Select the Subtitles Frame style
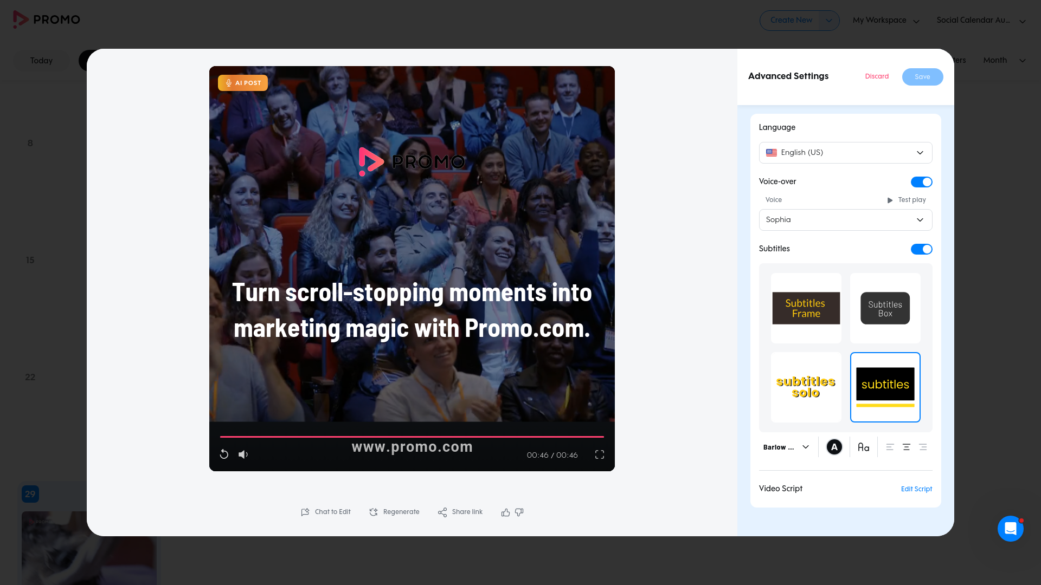This screenshot has width=1041, height=585. coord(806,308)
